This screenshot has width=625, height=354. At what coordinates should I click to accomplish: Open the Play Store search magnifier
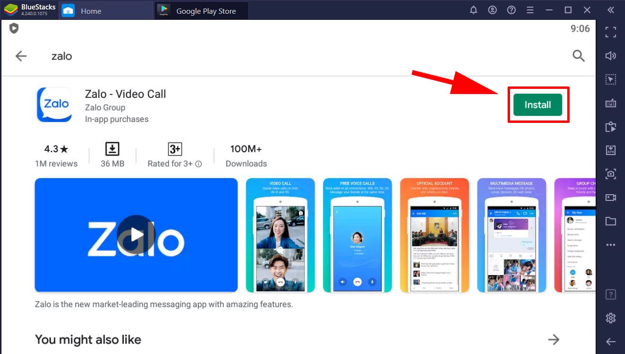pyautogui.click(x=579, y=56)
